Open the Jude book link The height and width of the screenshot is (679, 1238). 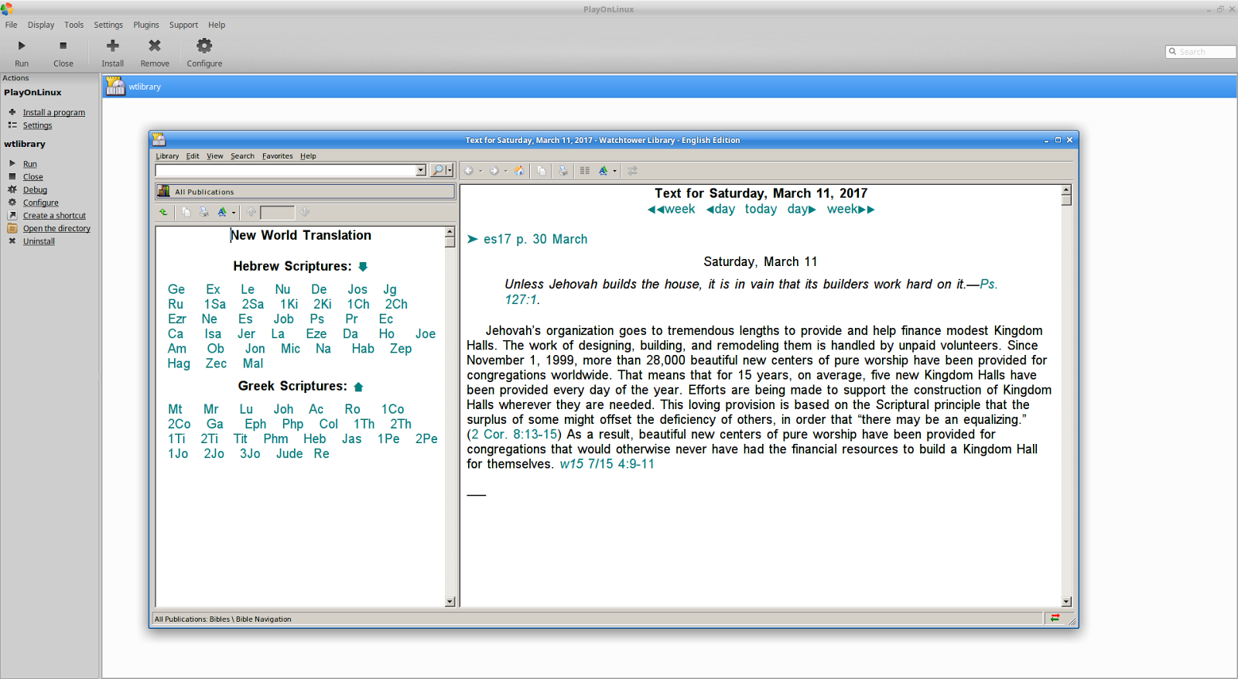coord(289,454)
